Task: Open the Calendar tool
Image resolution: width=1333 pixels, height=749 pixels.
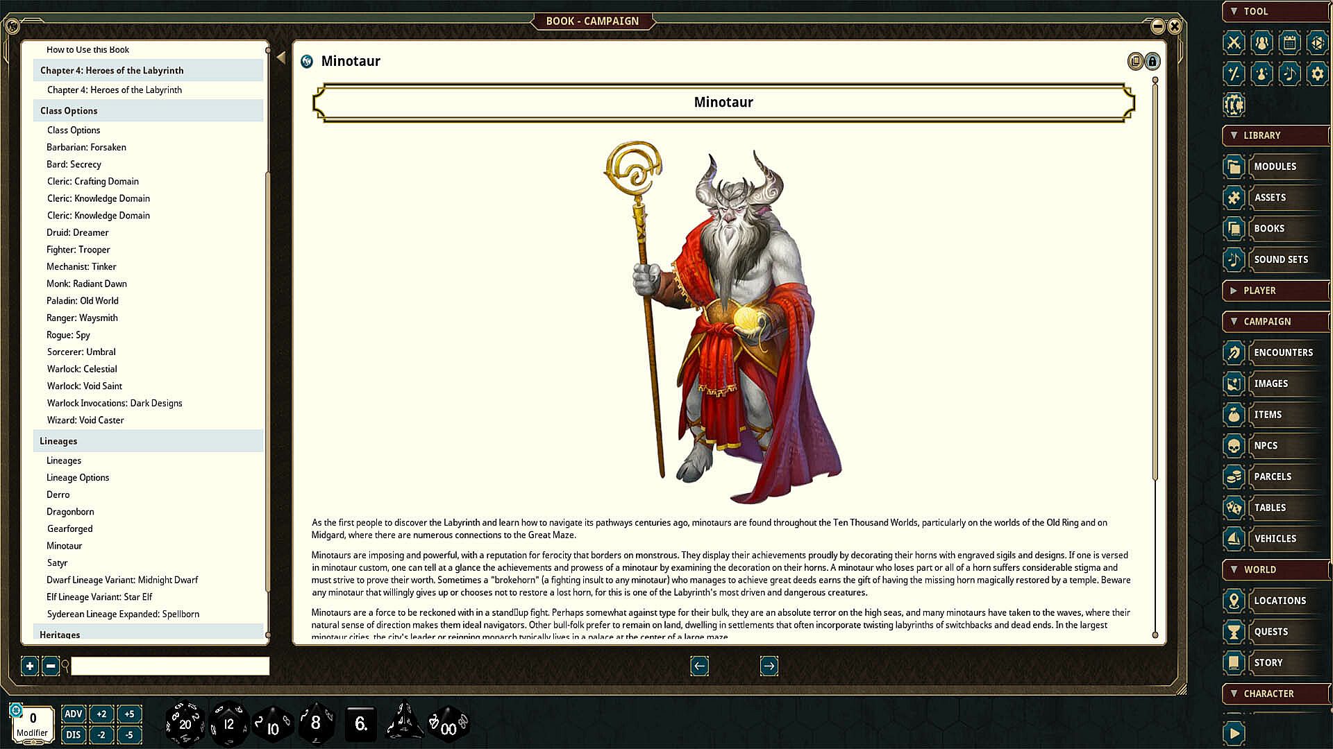Action: (1289, 43)
